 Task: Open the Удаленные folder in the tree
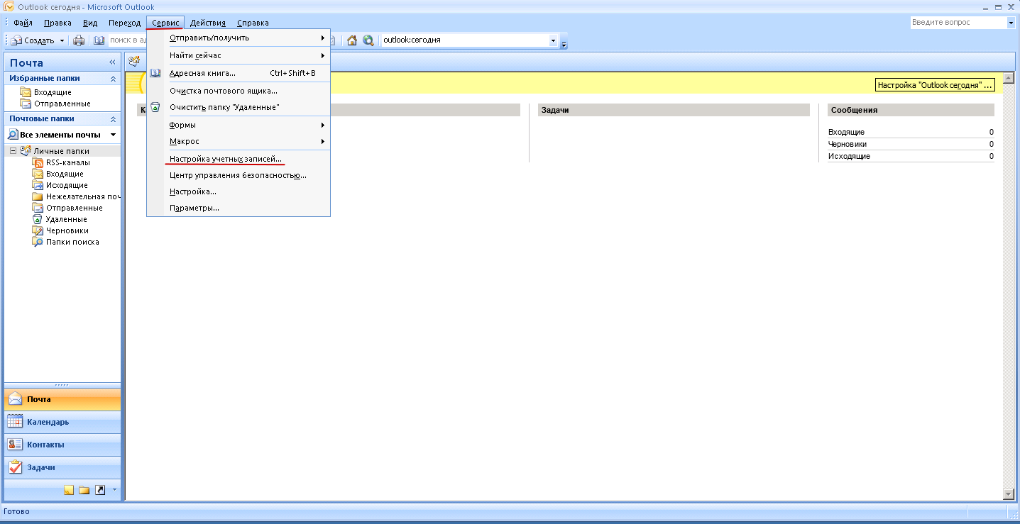[66, 219]
